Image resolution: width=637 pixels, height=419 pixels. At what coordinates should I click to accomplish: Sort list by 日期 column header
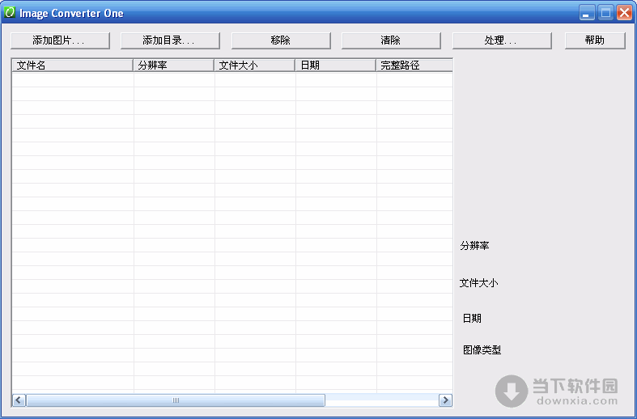tap(335, 66)
